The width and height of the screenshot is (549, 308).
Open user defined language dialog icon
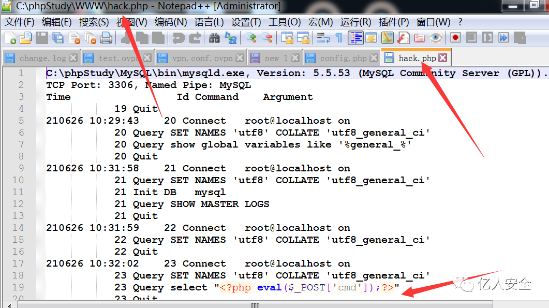coord(372,38)
